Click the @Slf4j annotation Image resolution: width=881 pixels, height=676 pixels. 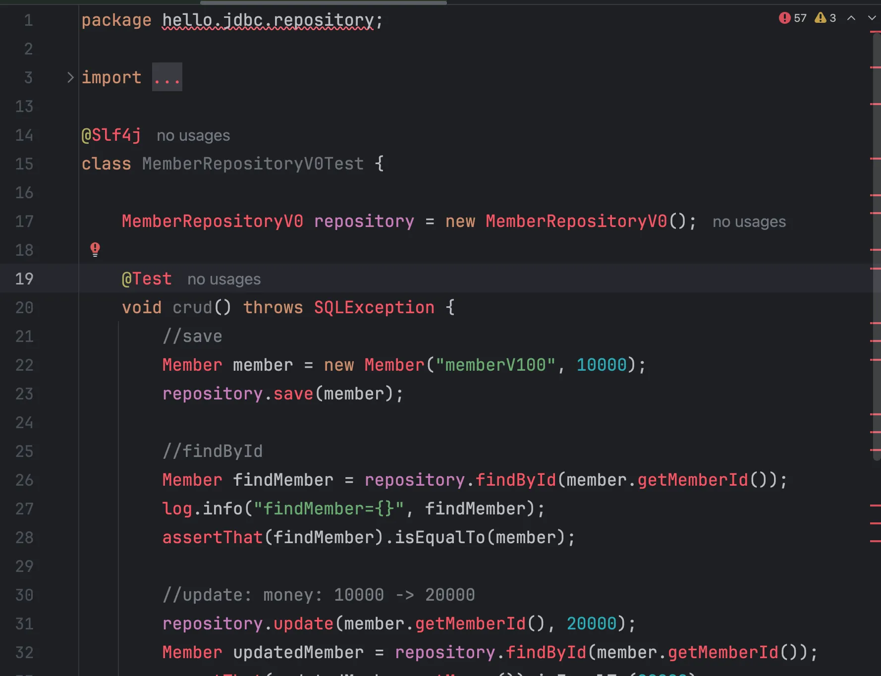(111, 135)
